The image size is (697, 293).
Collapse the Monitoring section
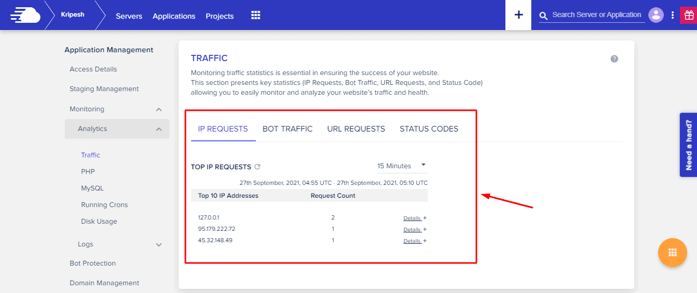[x=159, y=109]
